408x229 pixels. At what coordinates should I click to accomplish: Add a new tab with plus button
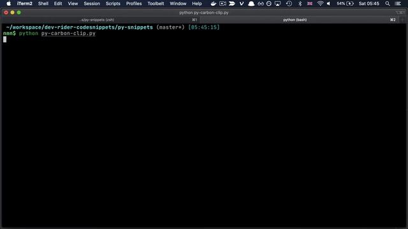pos(402,20)
